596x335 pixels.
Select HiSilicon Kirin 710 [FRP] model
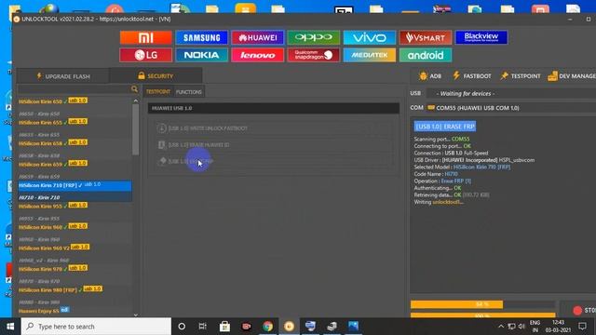(74, 185)
